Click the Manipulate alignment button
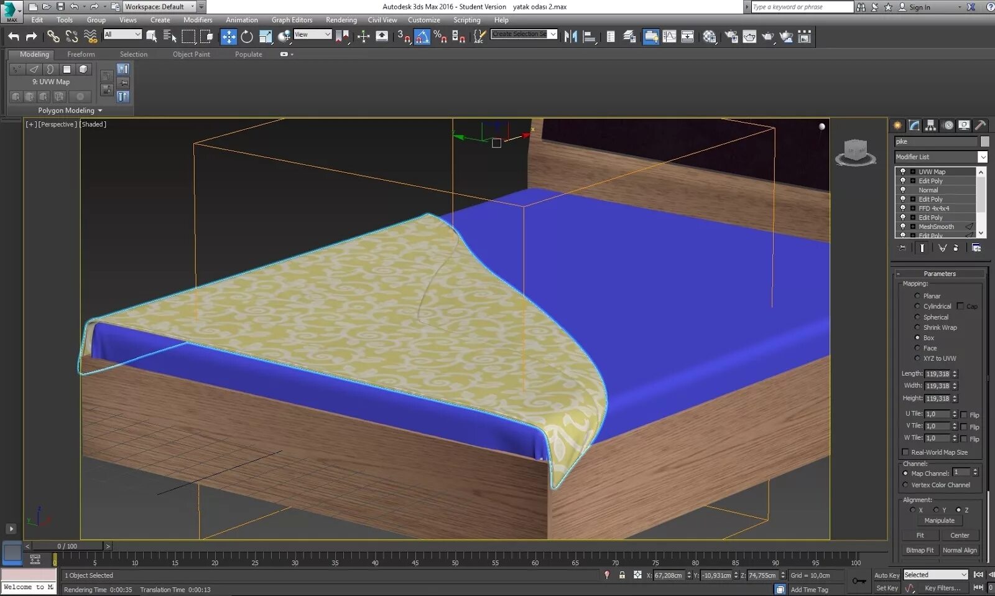Viewport: 995px width, 596px height. click(x=939, y=520)
